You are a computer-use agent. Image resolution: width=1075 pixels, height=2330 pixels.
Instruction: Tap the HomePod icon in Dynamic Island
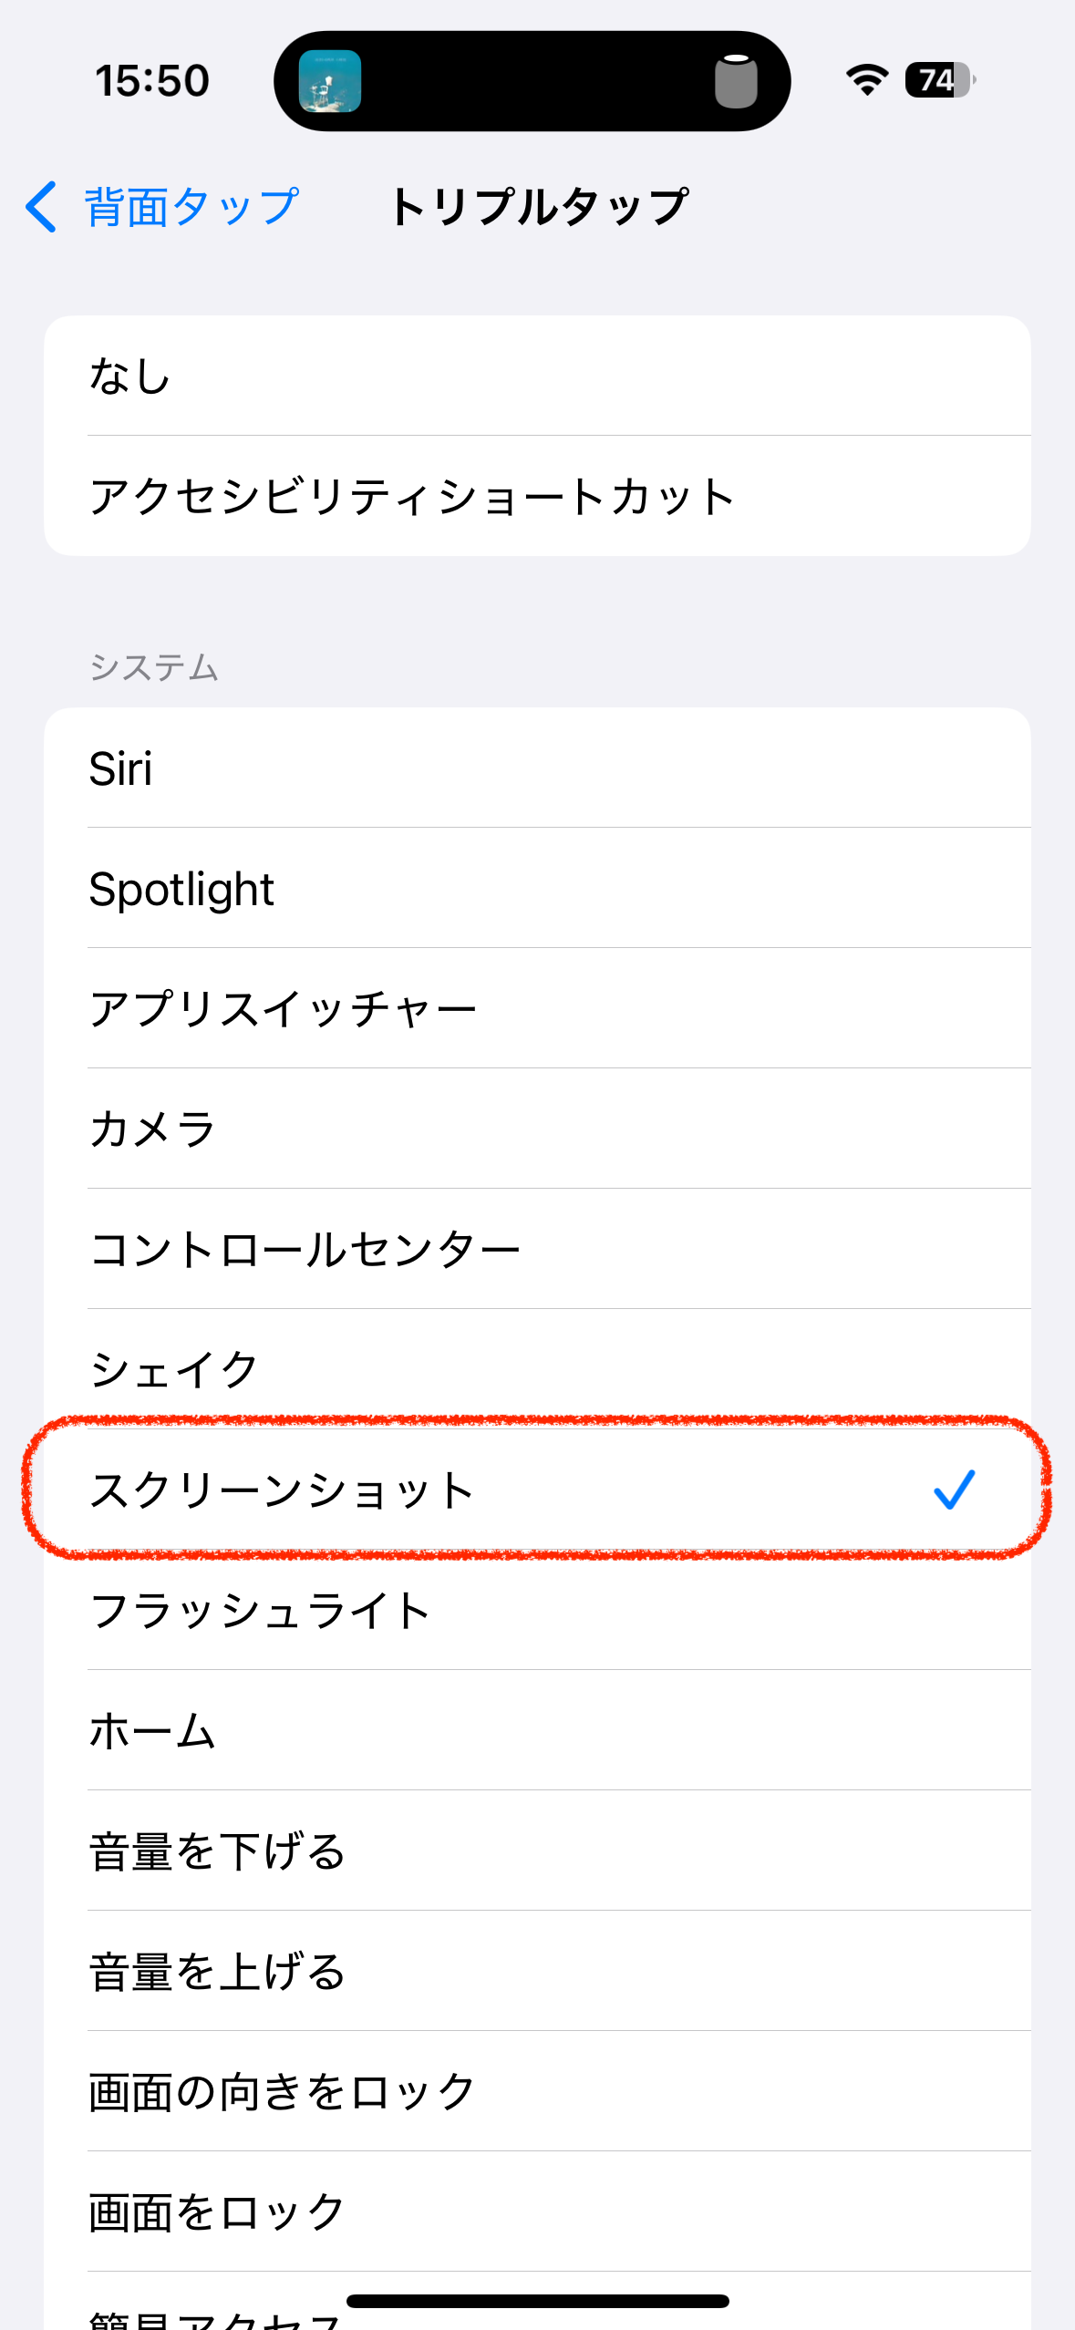[x=736, y=81]
